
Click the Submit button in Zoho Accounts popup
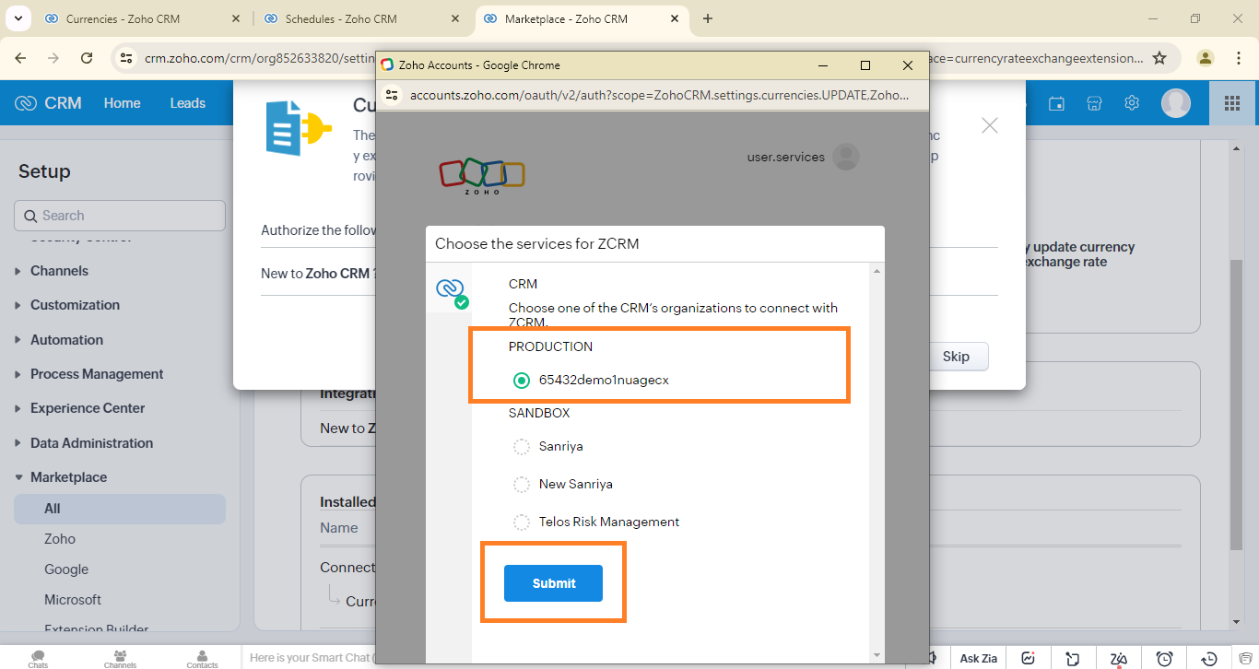[x=553, y=583]
